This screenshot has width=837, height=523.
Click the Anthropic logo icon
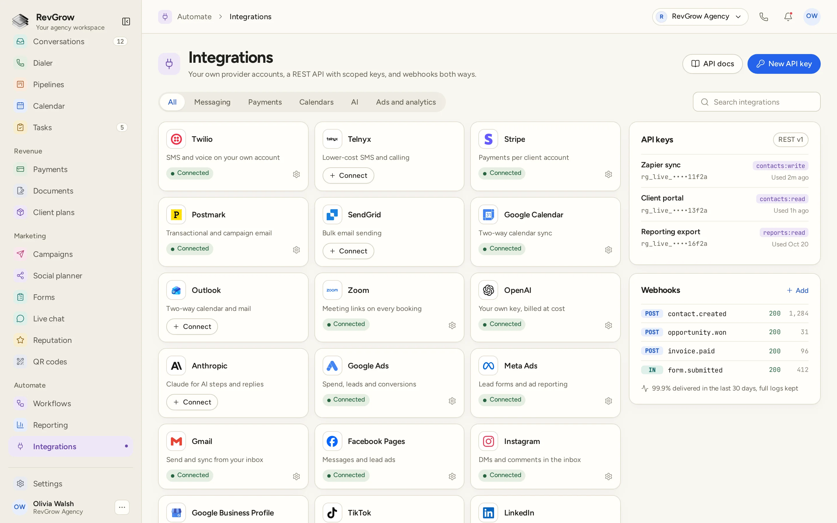pyautogui.click(x=176, y=366)
